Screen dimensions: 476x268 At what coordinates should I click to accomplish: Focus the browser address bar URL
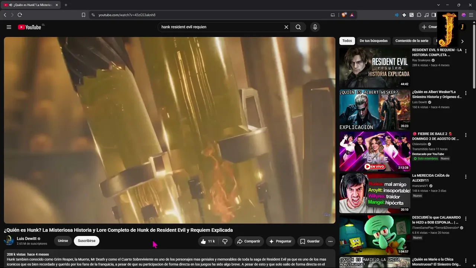click(x=127, y=15)
